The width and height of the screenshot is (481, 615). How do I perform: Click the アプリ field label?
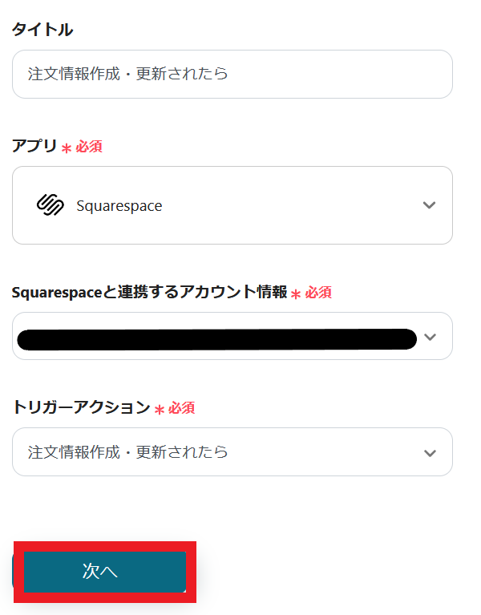tap(34, 147)
